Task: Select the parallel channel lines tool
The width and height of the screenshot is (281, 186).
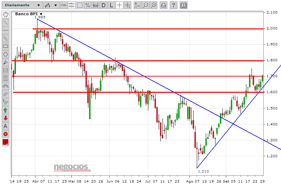Action: pos(6,38)
